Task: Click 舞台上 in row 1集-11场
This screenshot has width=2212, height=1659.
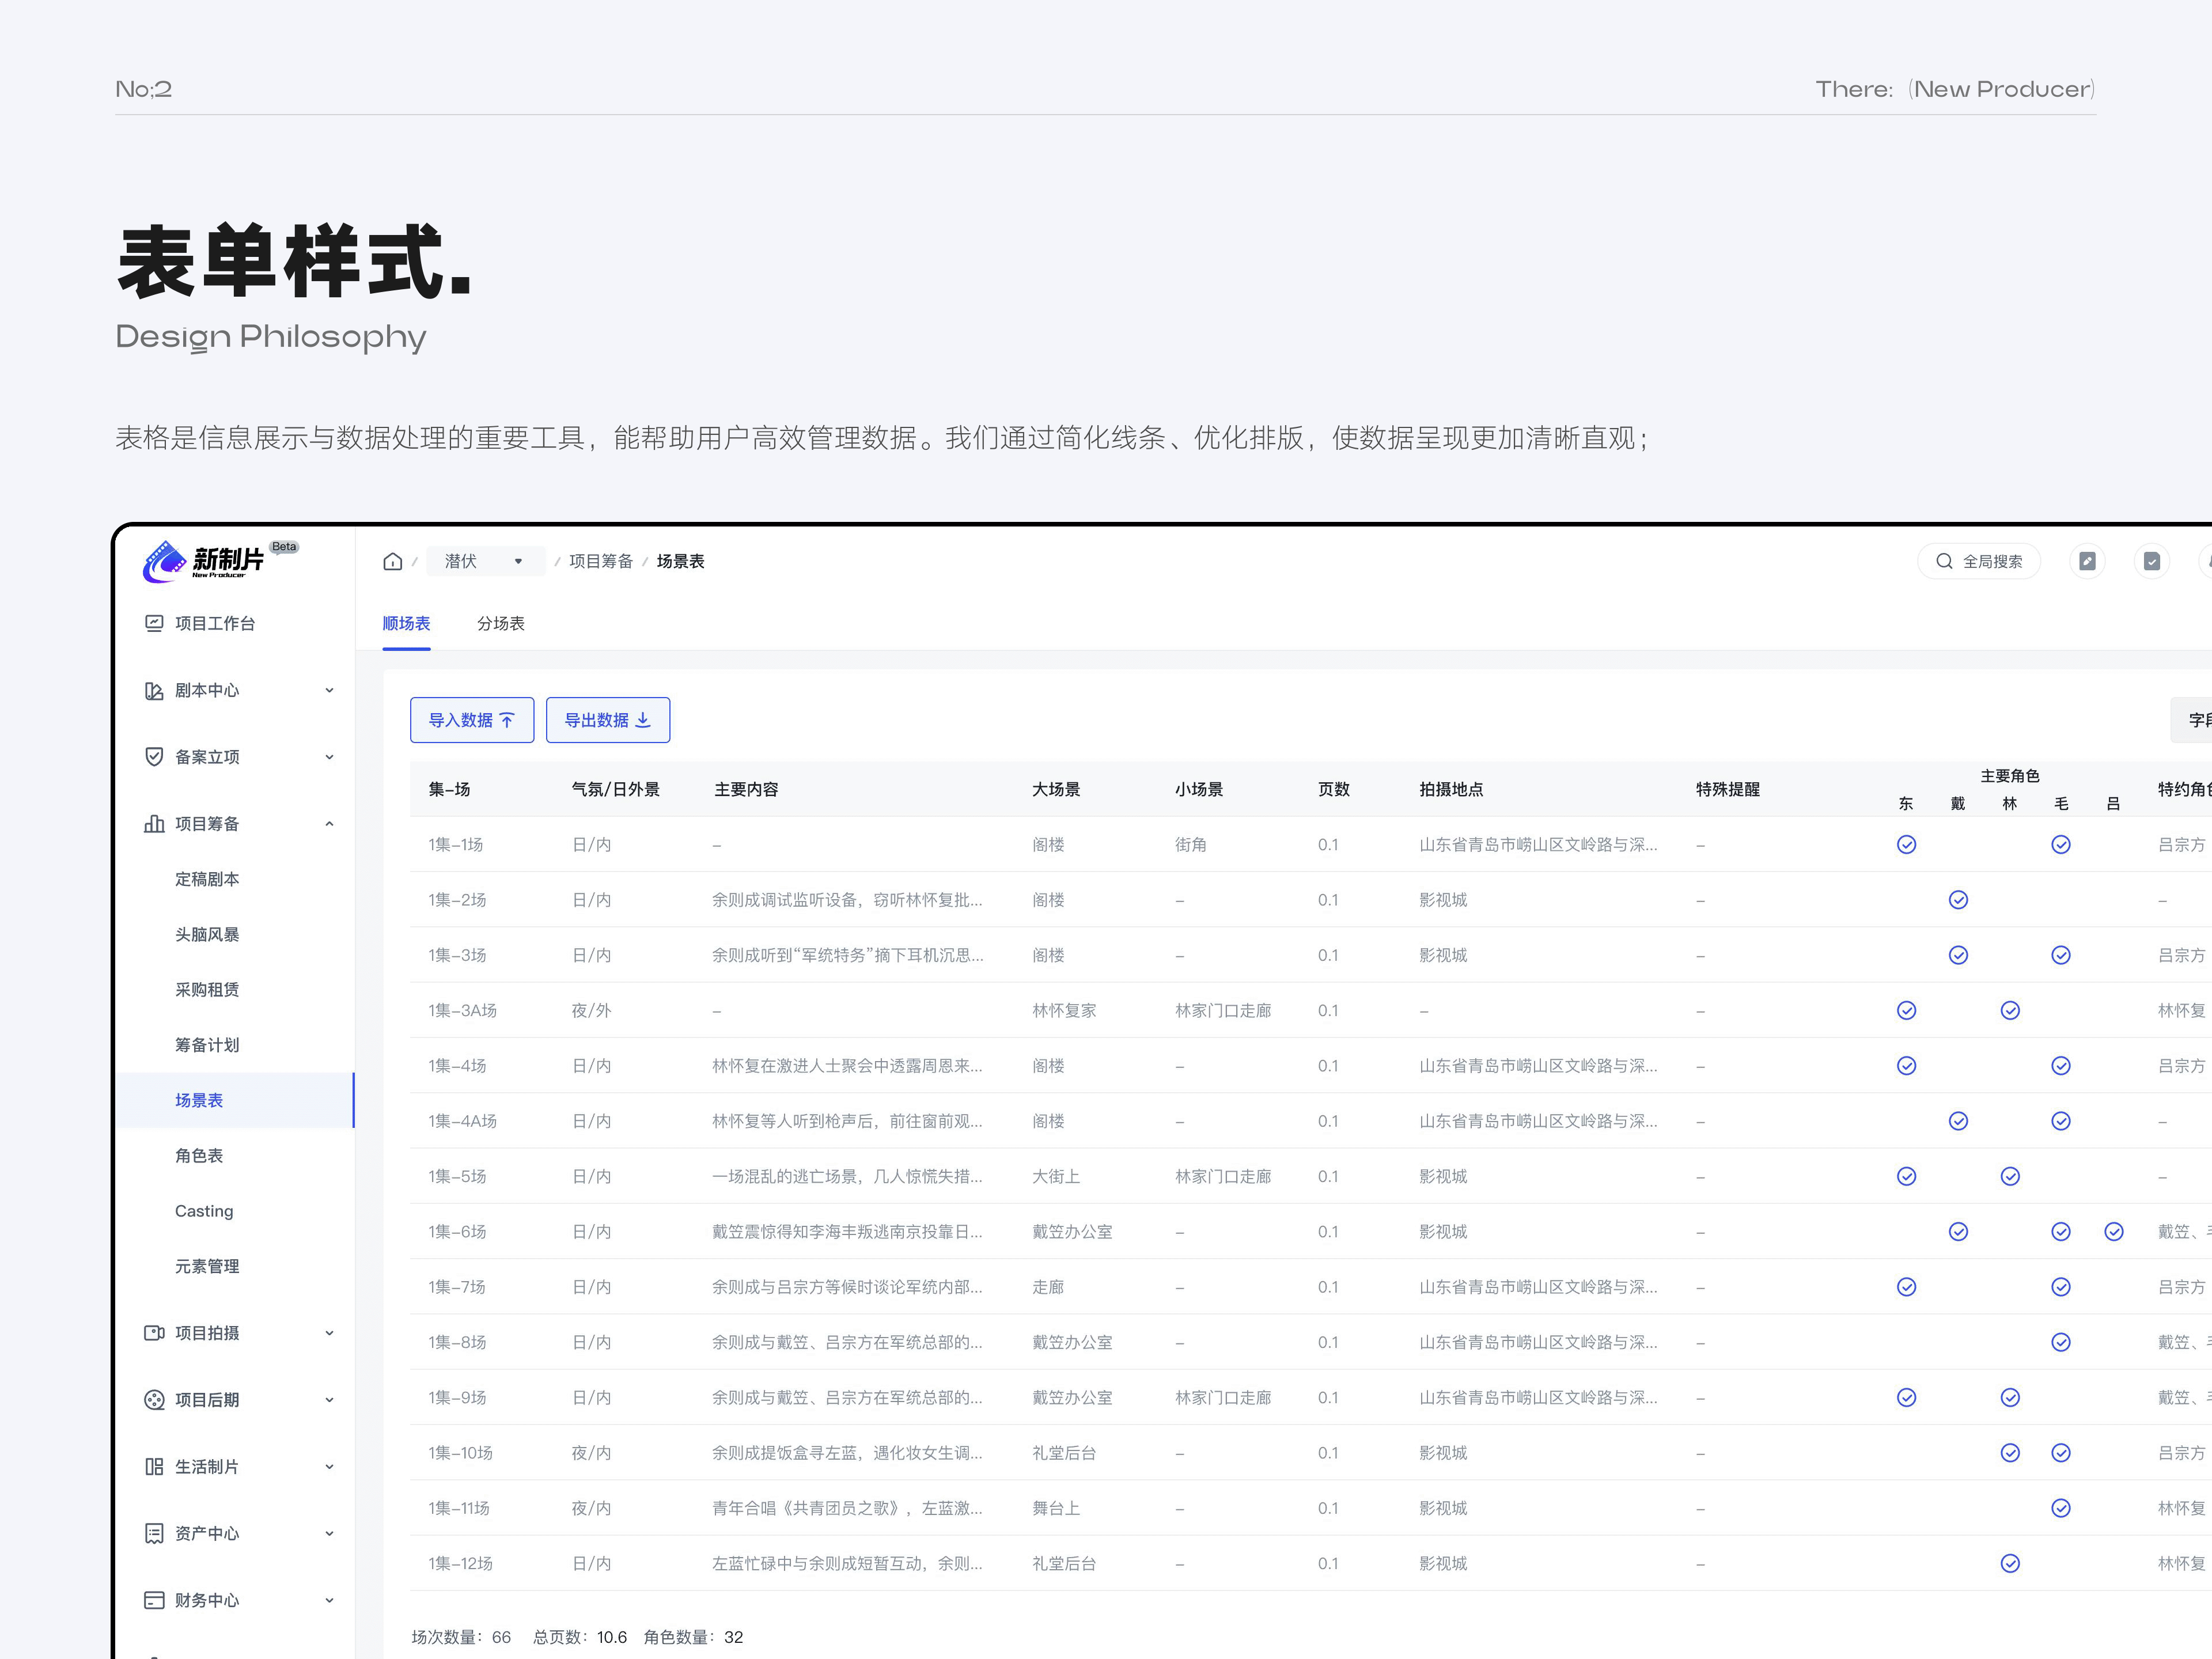Action: [x=1056, y=1508]
